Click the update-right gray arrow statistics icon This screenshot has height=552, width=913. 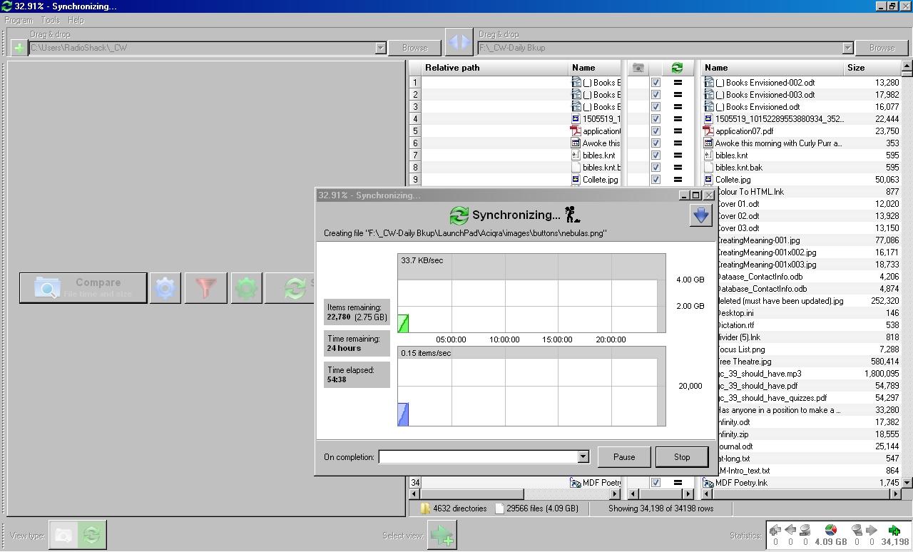pos(872,530)
